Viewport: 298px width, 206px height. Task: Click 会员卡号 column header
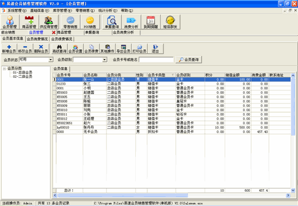coord(69,75)
